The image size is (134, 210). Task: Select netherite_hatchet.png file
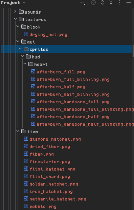pyautogui.click(x=58, y=199)
